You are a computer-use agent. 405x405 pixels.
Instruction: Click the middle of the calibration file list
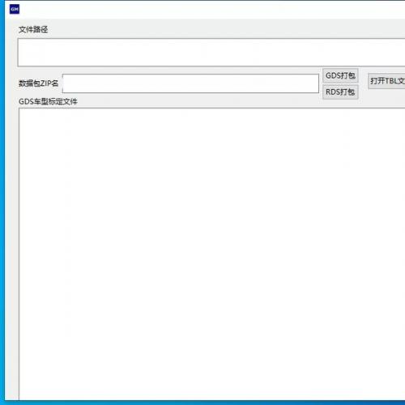click(212, 254)
